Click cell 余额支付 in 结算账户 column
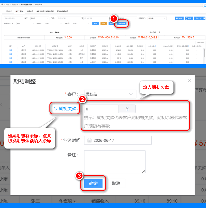Image resolution: width=206 pixels, height=208 pixels. click(x=93, y=62)
